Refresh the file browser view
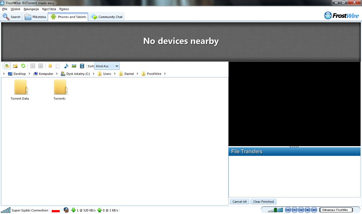 coord(23,66)
